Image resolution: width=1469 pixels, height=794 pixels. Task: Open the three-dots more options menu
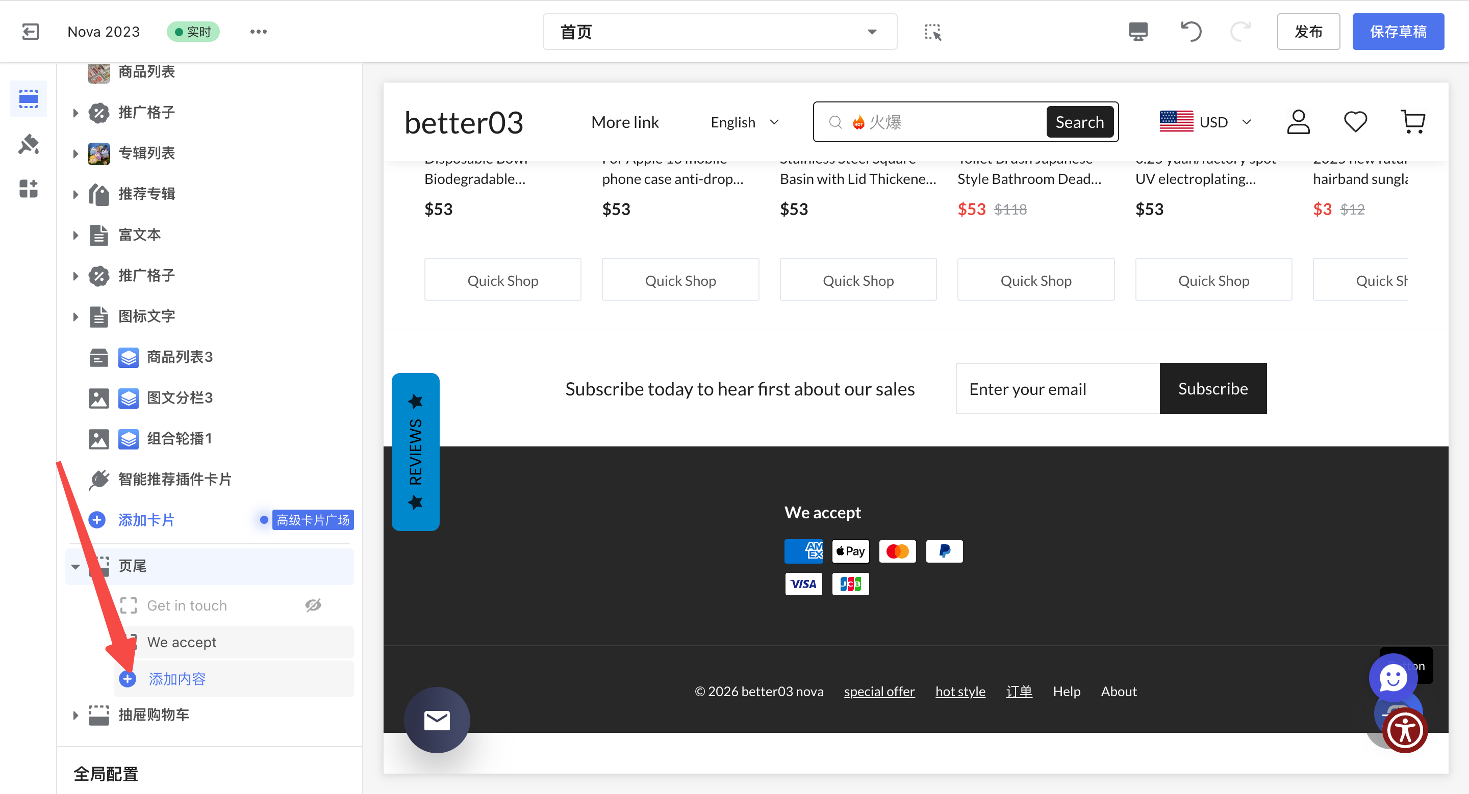258,31
